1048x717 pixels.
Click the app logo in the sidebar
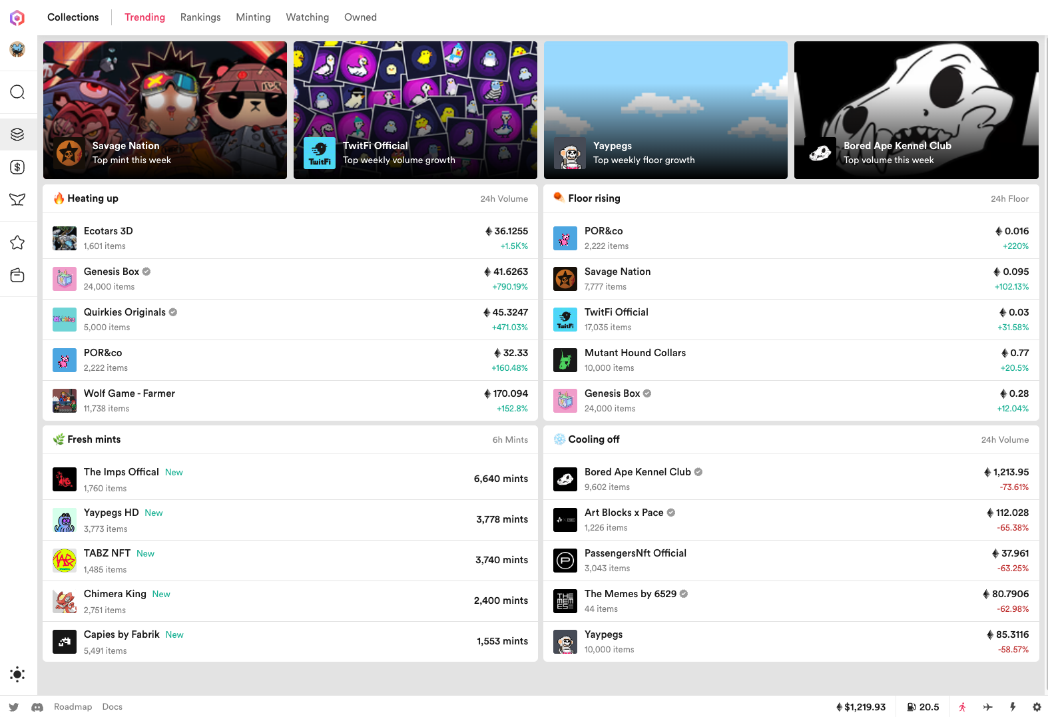coord(17,18)
